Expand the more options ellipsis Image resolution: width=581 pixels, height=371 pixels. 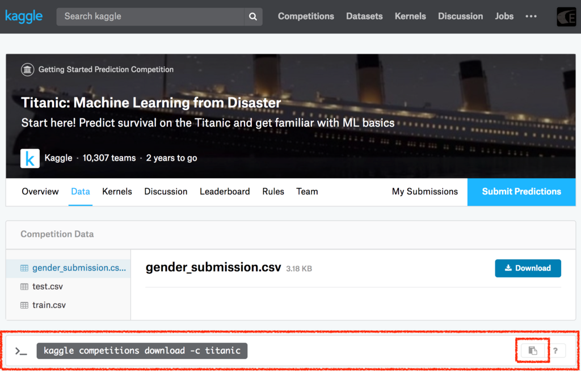coord(531,16)
